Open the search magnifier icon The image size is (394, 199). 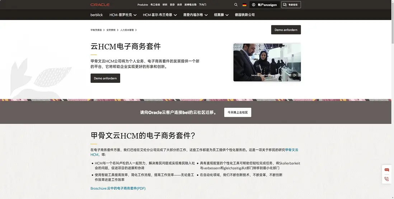pos(236,5)
